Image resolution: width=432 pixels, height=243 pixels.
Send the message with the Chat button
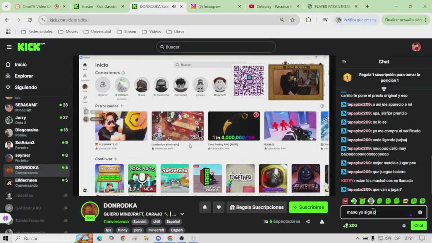click(x=418, y=225)
